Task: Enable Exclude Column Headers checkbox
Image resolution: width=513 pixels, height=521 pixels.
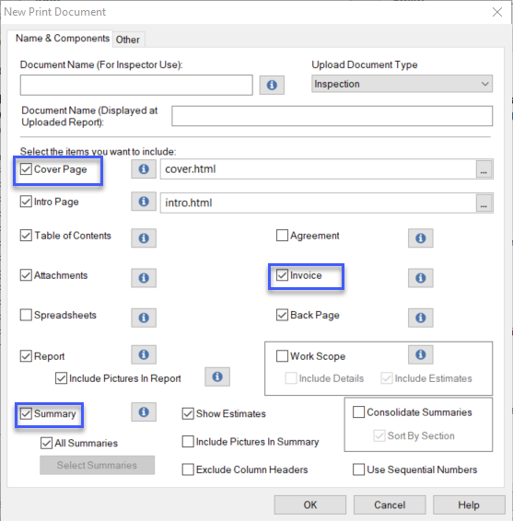Action: [x=188, y=469]
